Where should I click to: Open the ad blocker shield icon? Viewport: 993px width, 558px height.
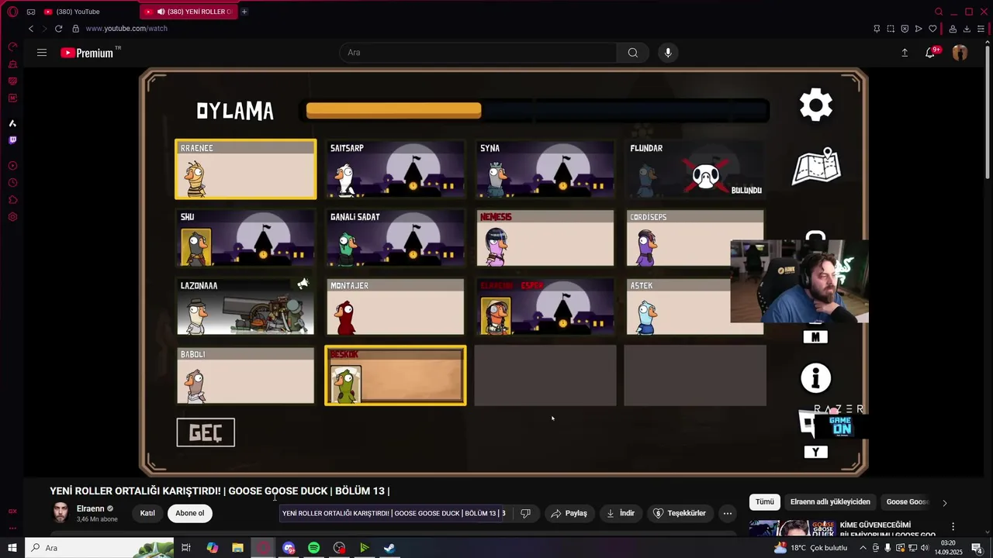(905, 29)
